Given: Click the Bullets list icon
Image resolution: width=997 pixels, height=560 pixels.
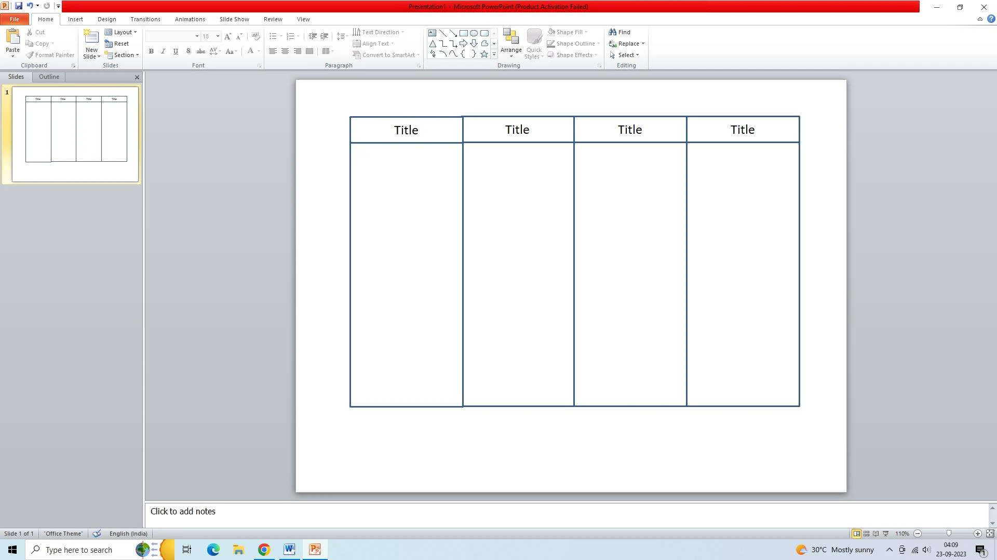Looking at the screenshot, I should point(272,36).
